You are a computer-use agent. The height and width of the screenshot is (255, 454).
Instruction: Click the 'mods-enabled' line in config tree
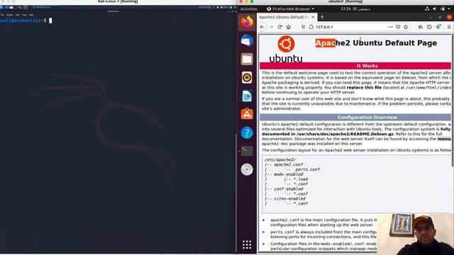[x=289, y=174]
